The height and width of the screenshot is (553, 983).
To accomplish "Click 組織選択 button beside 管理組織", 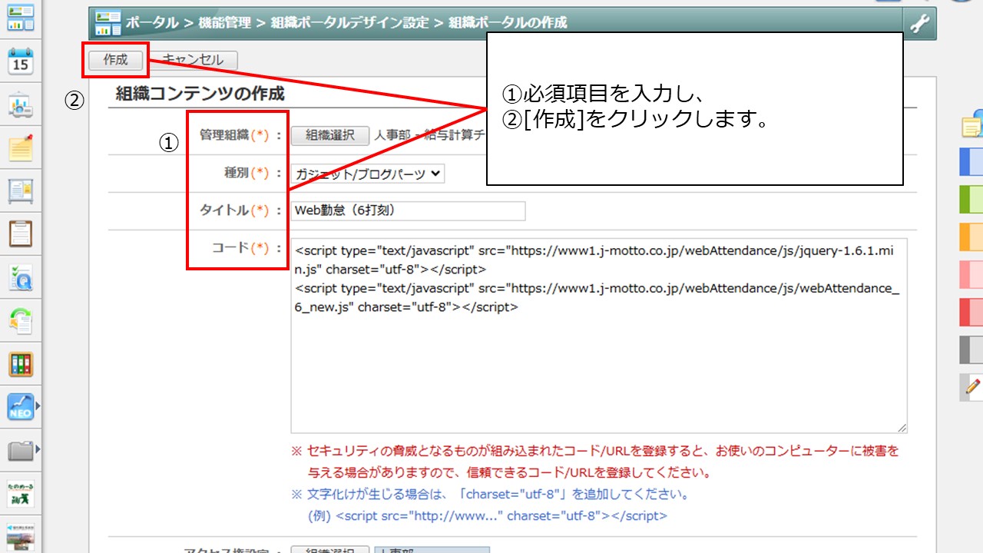I will click(x=330, y=135).
